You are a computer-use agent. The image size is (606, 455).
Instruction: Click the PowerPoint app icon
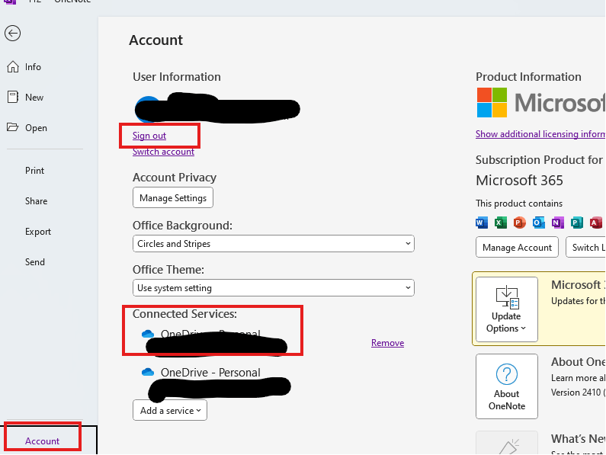pos(519,223)
